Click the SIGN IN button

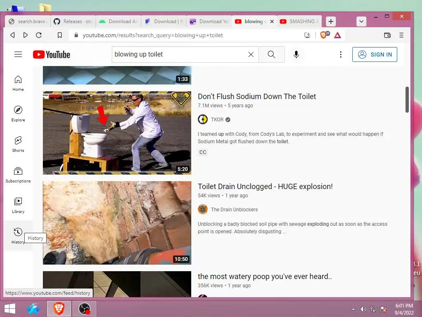pos(375,54)
